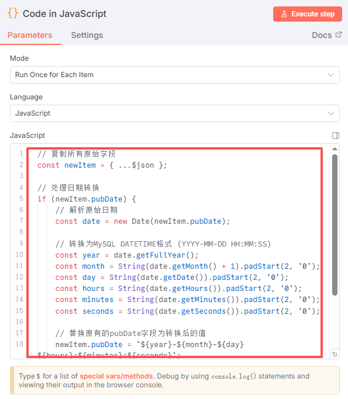Click the const day code line
Image resolution: width=348 pixels, height=399 pixels.
pyautogui.click(x=172, y=277)
